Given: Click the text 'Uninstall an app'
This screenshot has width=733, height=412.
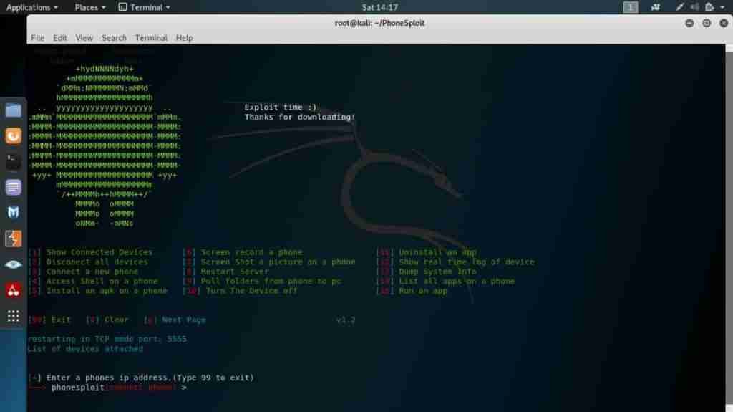Looking at the screenshot, I should [x=437, y=252].
